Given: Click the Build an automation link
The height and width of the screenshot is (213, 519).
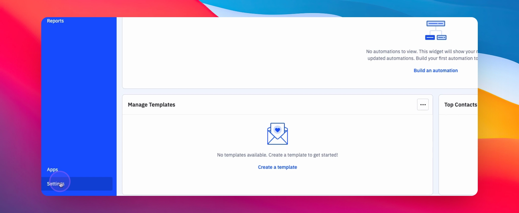Looking at the screenshot, I should (436, 70).
